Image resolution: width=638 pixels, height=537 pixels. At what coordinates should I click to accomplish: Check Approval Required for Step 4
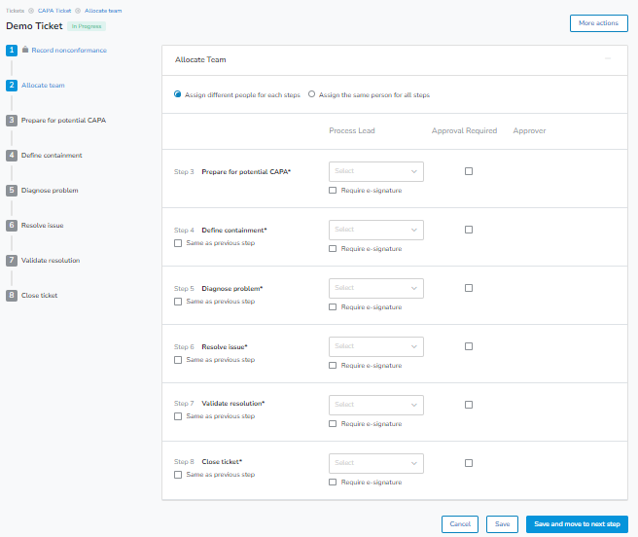click(x=469, y=230)
